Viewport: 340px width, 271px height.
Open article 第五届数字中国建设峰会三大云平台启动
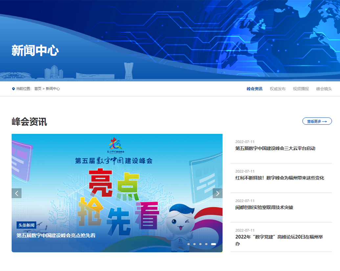[275, 148]
